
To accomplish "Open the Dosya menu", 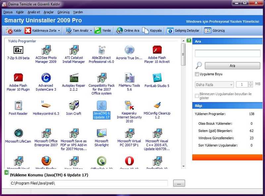I will pyautogui.click(x=8, y=12).
